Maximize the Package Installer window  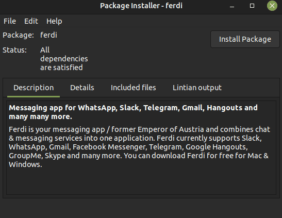pos(252,6)
